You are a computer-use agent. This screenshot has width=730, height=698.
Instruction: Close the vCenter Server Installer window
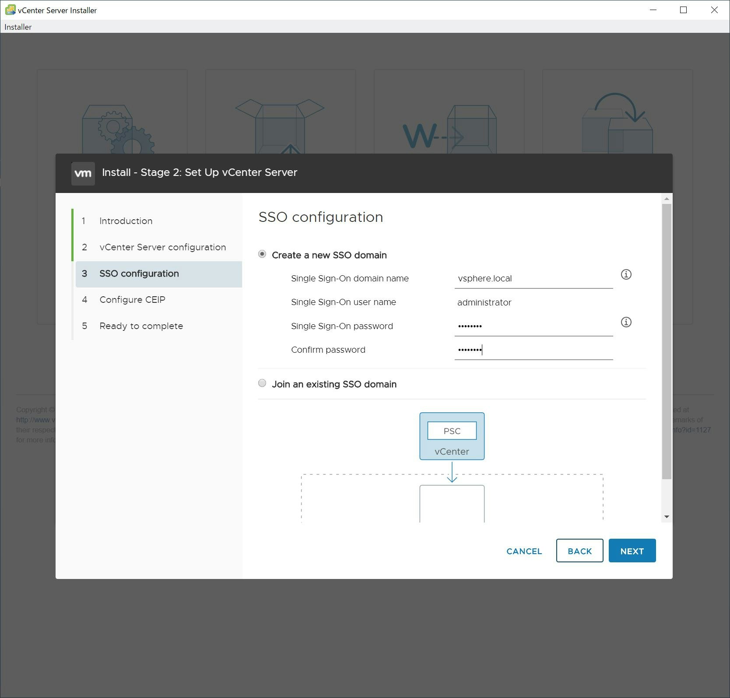pos(714,10)
